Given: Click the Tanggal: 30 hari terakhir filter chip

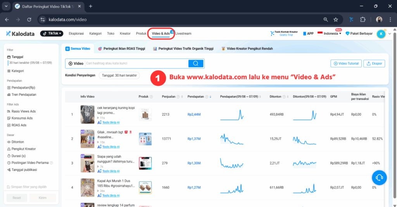Looking at the screenshot, I should coord(119,75).
